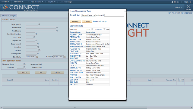Viewport: 193px width, 109px height.
Task: Click View 100 in results header
Action: [73, 29]
